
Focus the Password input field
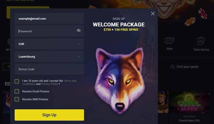[x=49, y=31]
